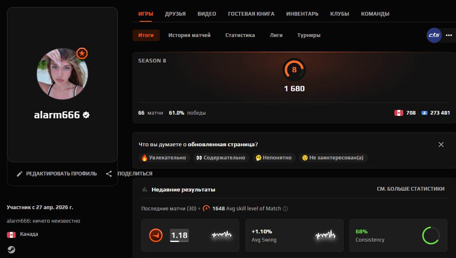
Task: Click the alarm666 username heading
Action: 57,115
